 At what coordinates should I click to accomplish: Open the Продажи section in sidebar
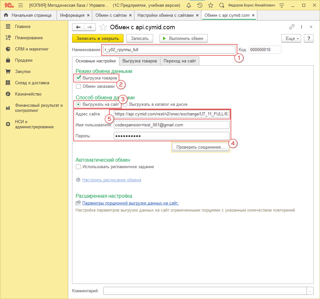tap(23, 60)
